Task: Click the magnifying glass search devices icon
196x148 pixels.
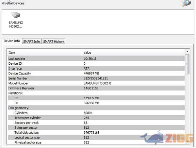Action: click(x=187, y=3)
